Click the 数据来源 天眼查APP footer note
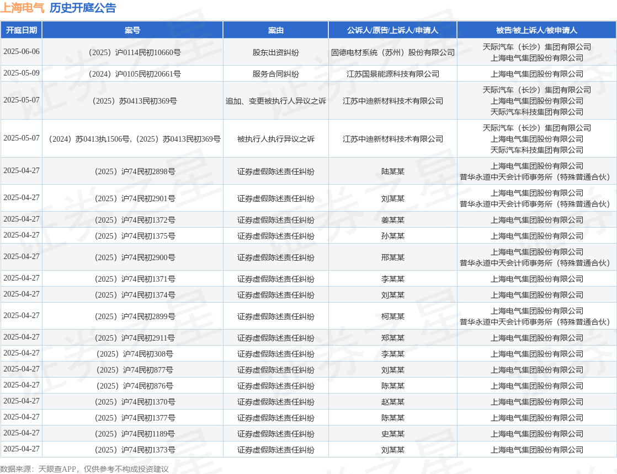The image size is (617, 474). pyautogui.click(x=84, y=469)
